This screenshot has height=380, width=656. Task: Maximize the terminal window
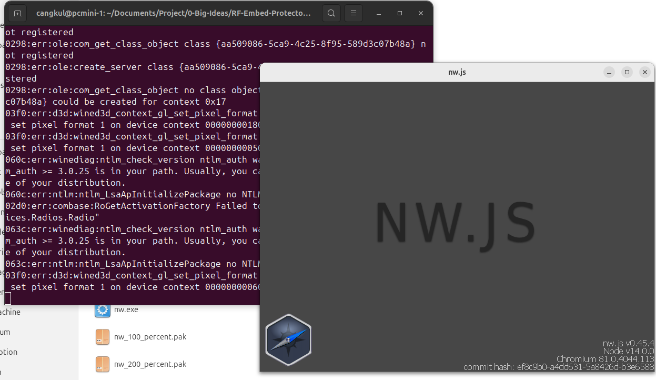400,13
